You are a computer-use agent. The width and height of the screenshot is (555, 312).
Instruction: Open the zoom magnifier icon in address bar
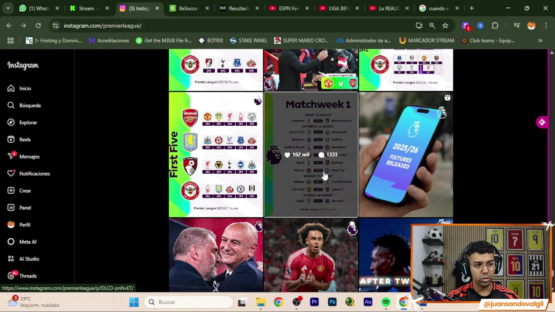point(432,26)
